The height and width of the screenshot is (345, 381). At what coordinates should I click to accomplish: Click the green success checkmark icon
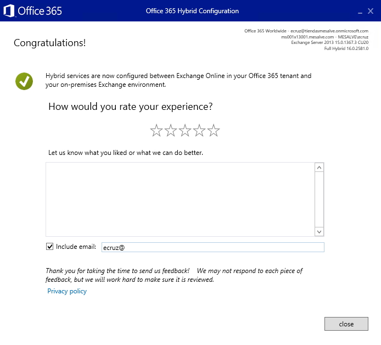(x=24, y=81)
